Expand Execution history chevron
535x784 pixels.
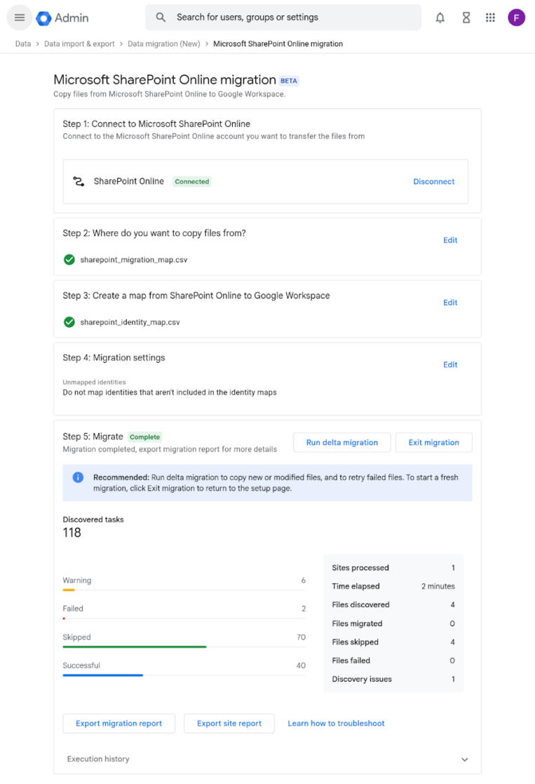(x=465, y=759)
